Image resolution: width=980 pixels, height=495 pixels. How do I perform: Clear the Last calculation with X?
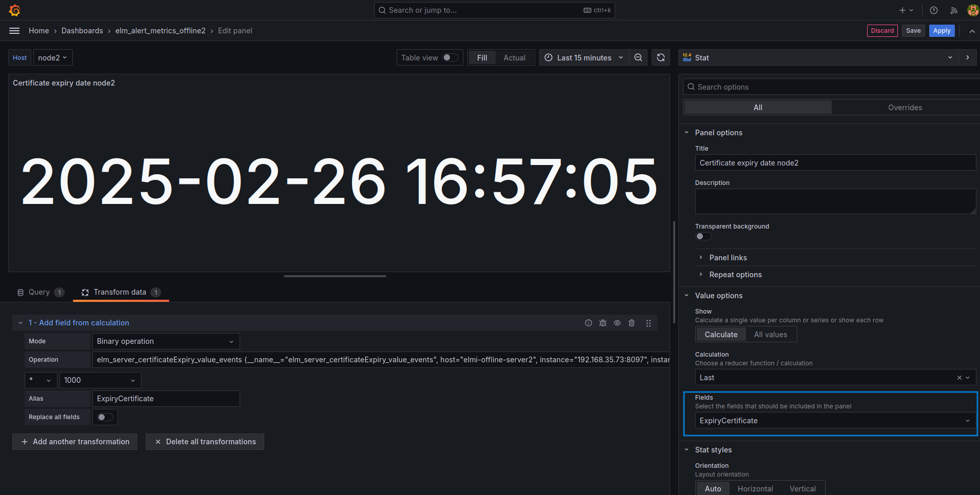(x=959, y=378)
